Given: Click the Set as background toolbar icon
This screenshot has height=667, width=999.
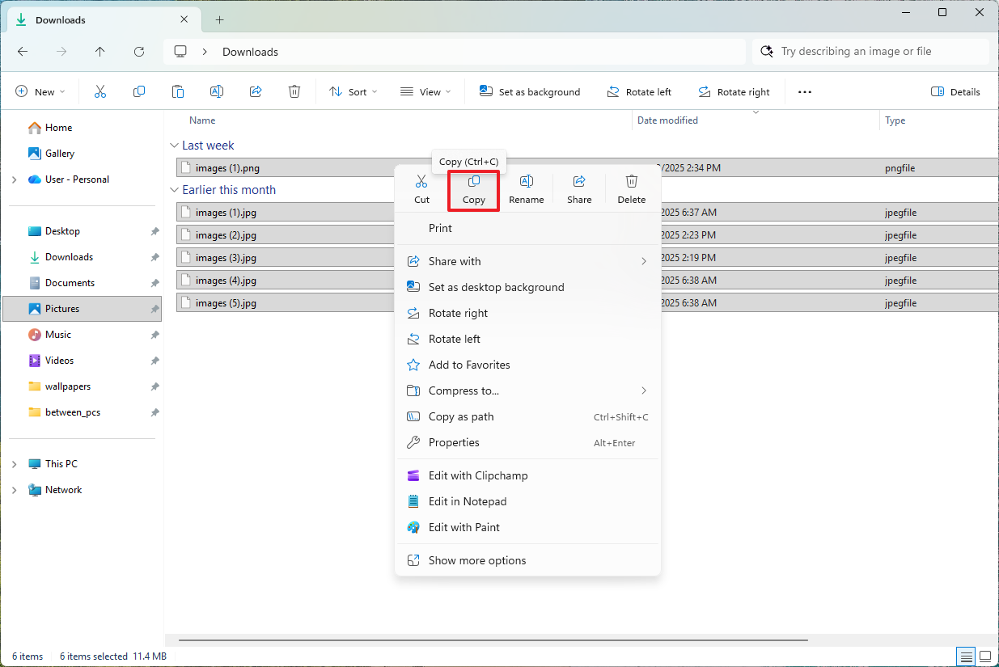Looking at the screenshot, I should [x=530, y=91].
